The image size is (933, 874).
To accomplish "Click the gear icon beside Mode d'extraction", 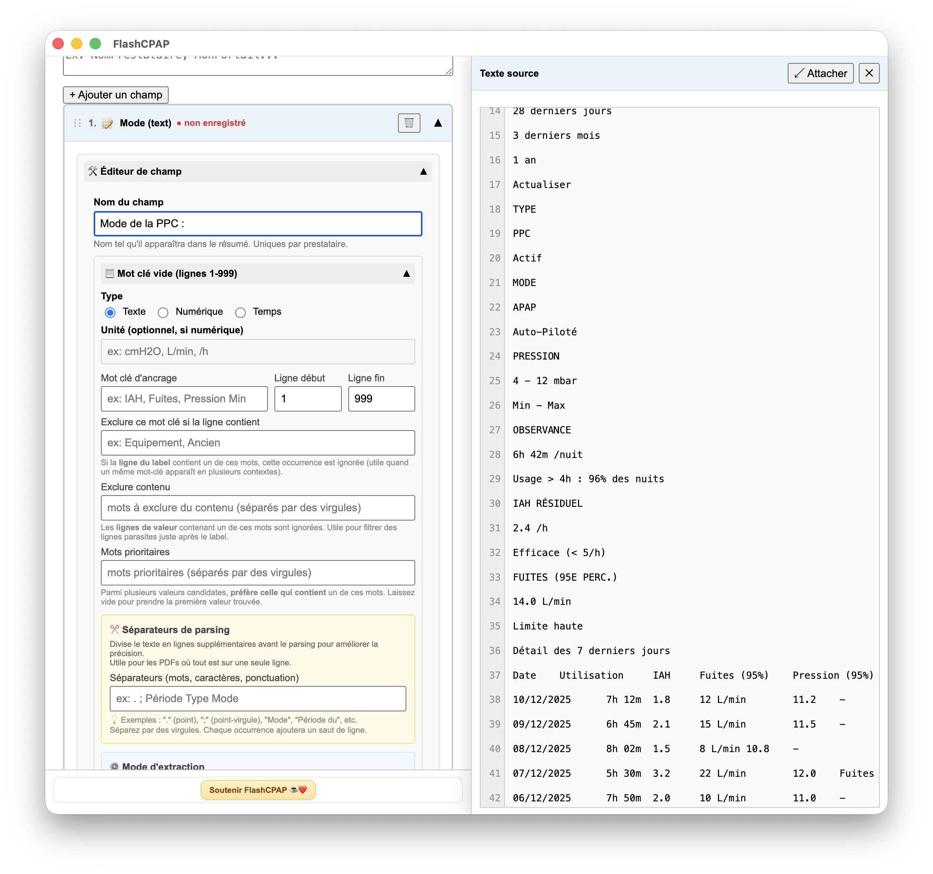I will (115, 766).
